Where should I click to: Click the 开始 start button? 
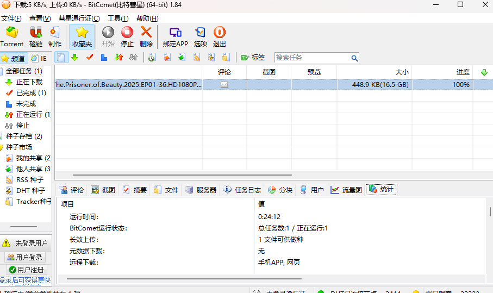click(x=108, y=36)
